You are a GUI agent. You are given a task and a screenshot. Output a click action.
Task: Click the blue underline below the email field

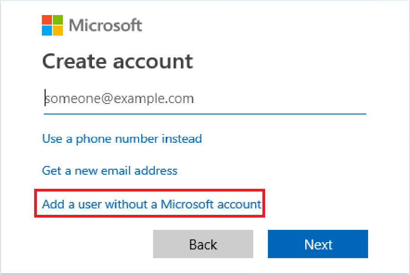coord(205,113)
